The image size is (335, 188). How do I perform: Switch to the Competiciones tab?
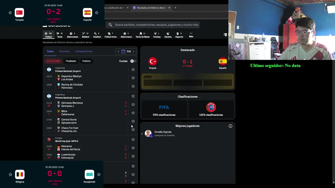[84, 51]
